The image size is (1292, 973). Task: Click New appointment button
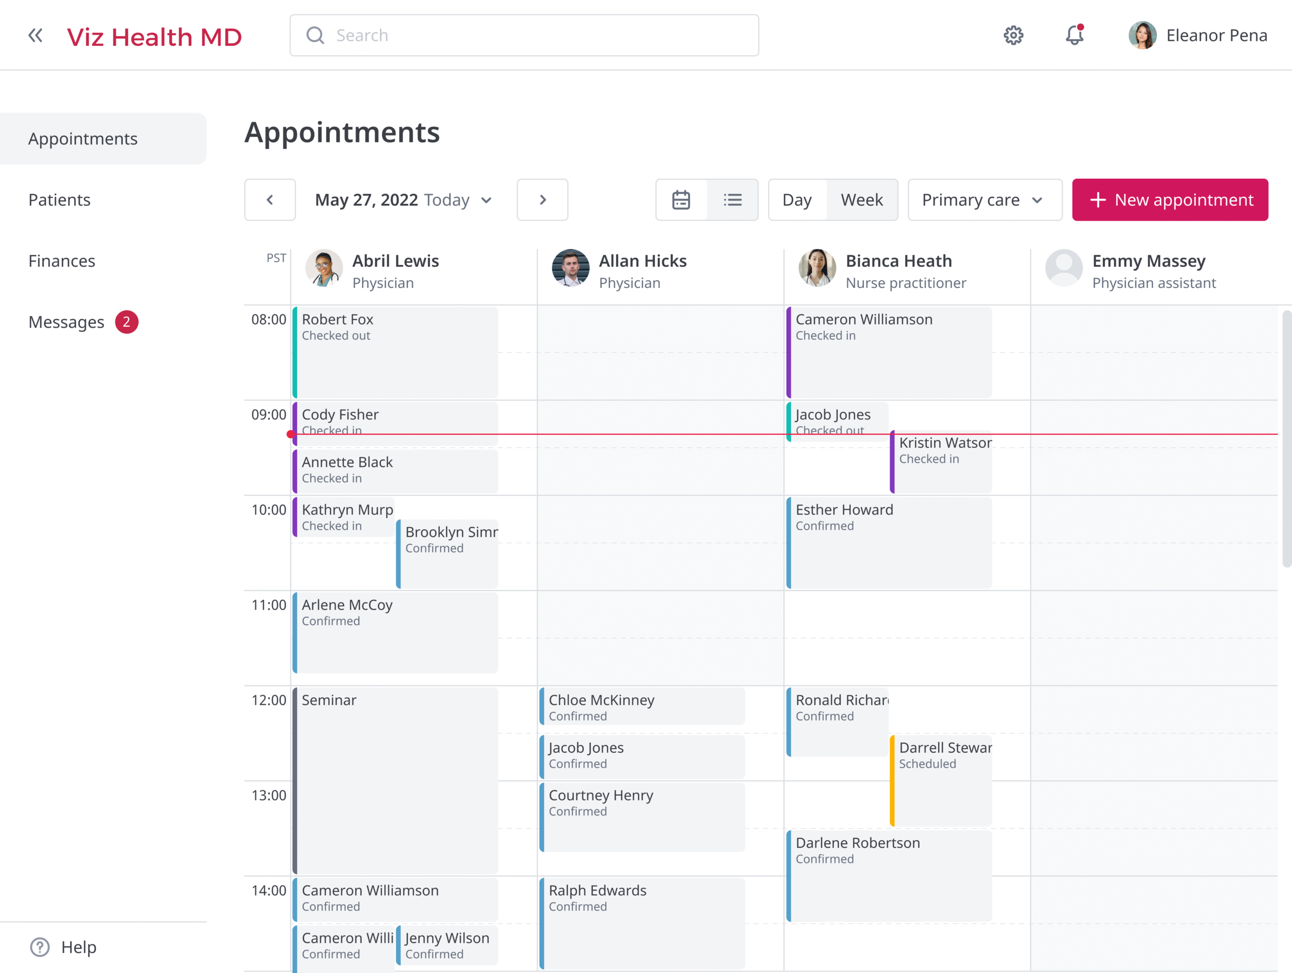[x=1169, y=200]
